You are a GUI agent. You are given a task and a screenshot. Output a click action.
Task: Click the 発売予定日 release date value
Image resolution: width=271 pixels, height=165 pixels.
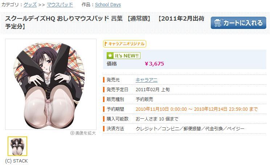(x=153, y=90)
